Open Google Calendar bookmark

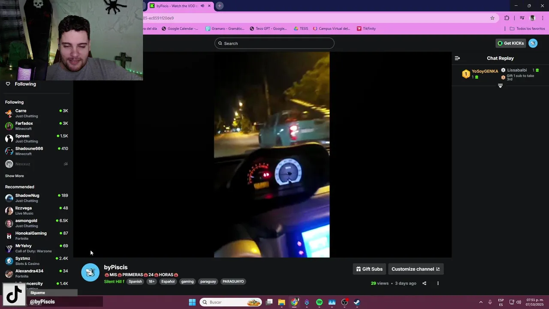pos(180,29)
